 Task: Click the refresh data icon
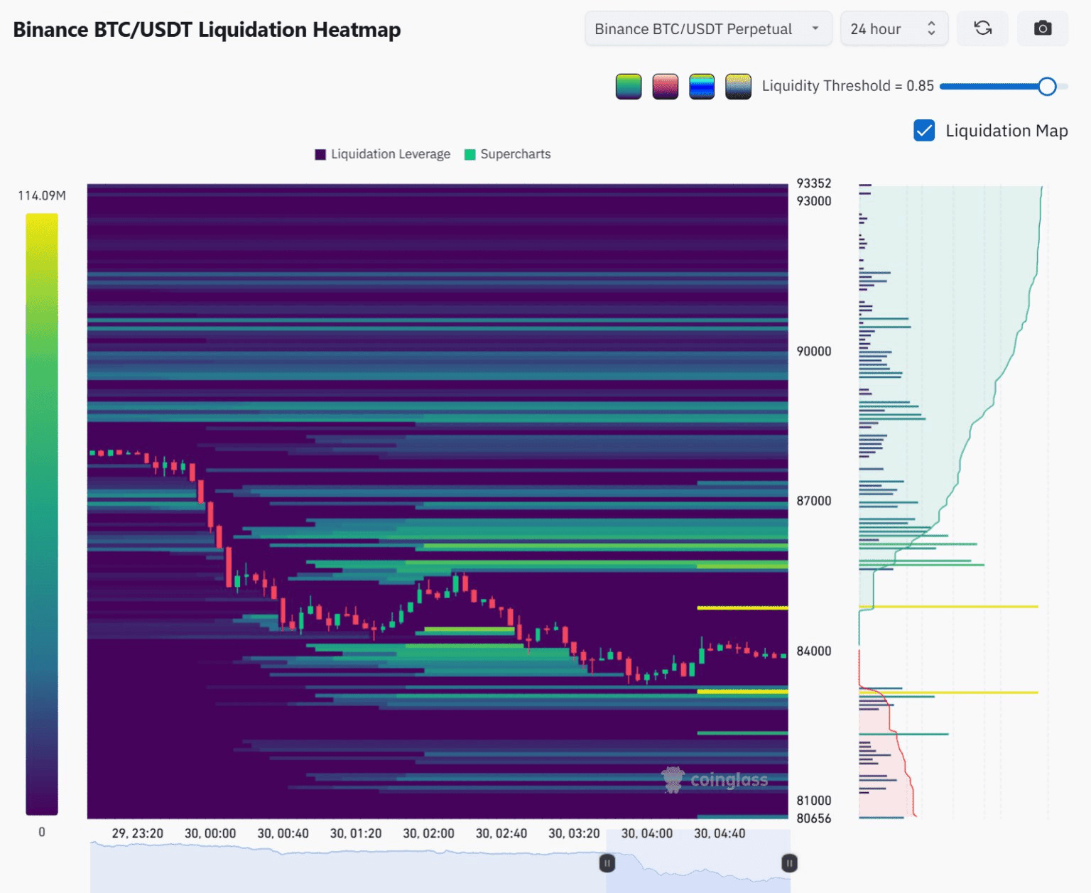[x=982, y=28]
